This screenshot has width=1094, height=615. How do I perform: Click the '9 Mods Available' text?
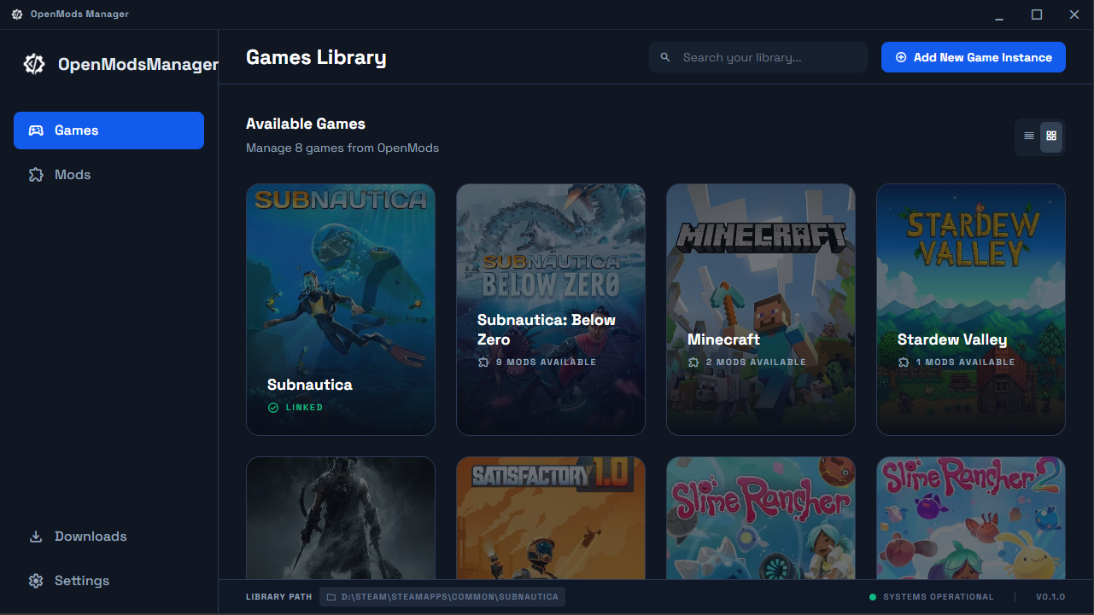547,363
